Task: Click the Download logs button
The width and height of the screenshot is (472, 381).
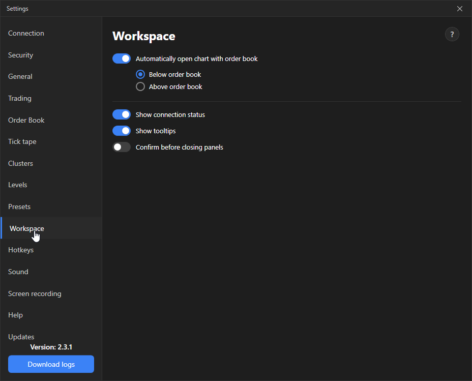Action: pos(51,364)
